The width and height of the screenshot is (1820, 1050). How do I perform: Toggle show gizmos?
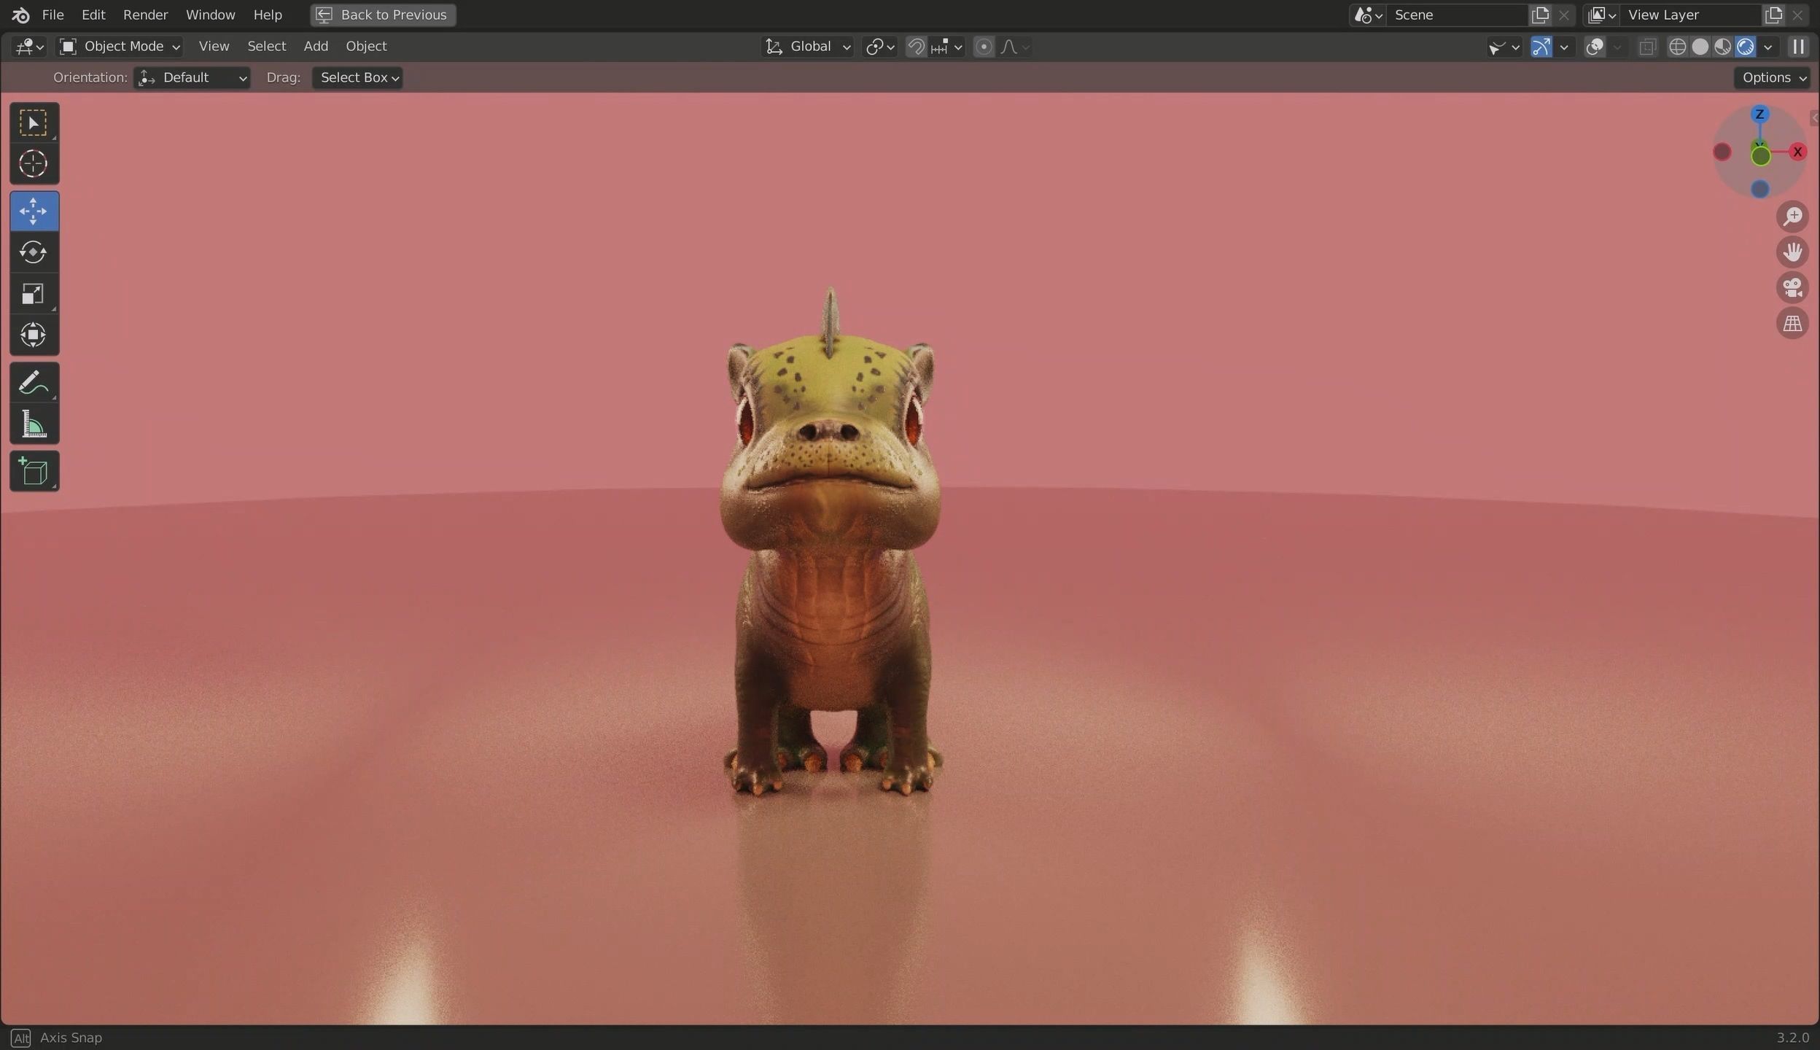1541,47
